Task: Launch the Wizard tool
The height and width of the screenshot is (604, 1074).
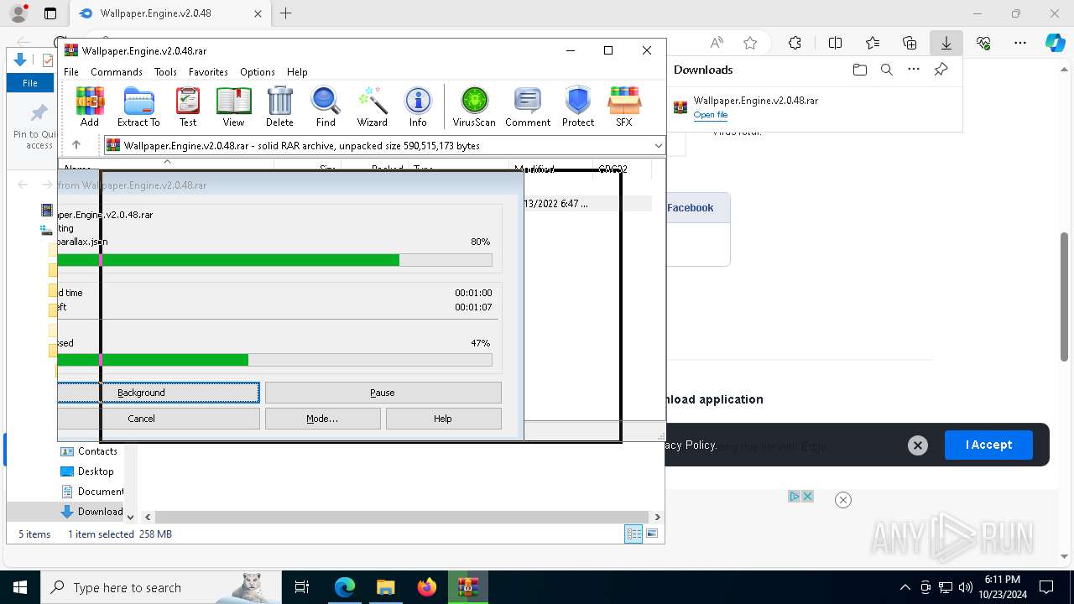Action: [372, 107]
